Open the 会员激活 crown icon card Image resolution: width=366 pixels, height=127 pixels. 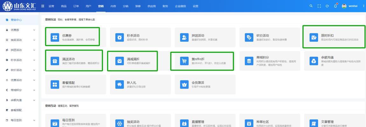[x=184, y=84]
